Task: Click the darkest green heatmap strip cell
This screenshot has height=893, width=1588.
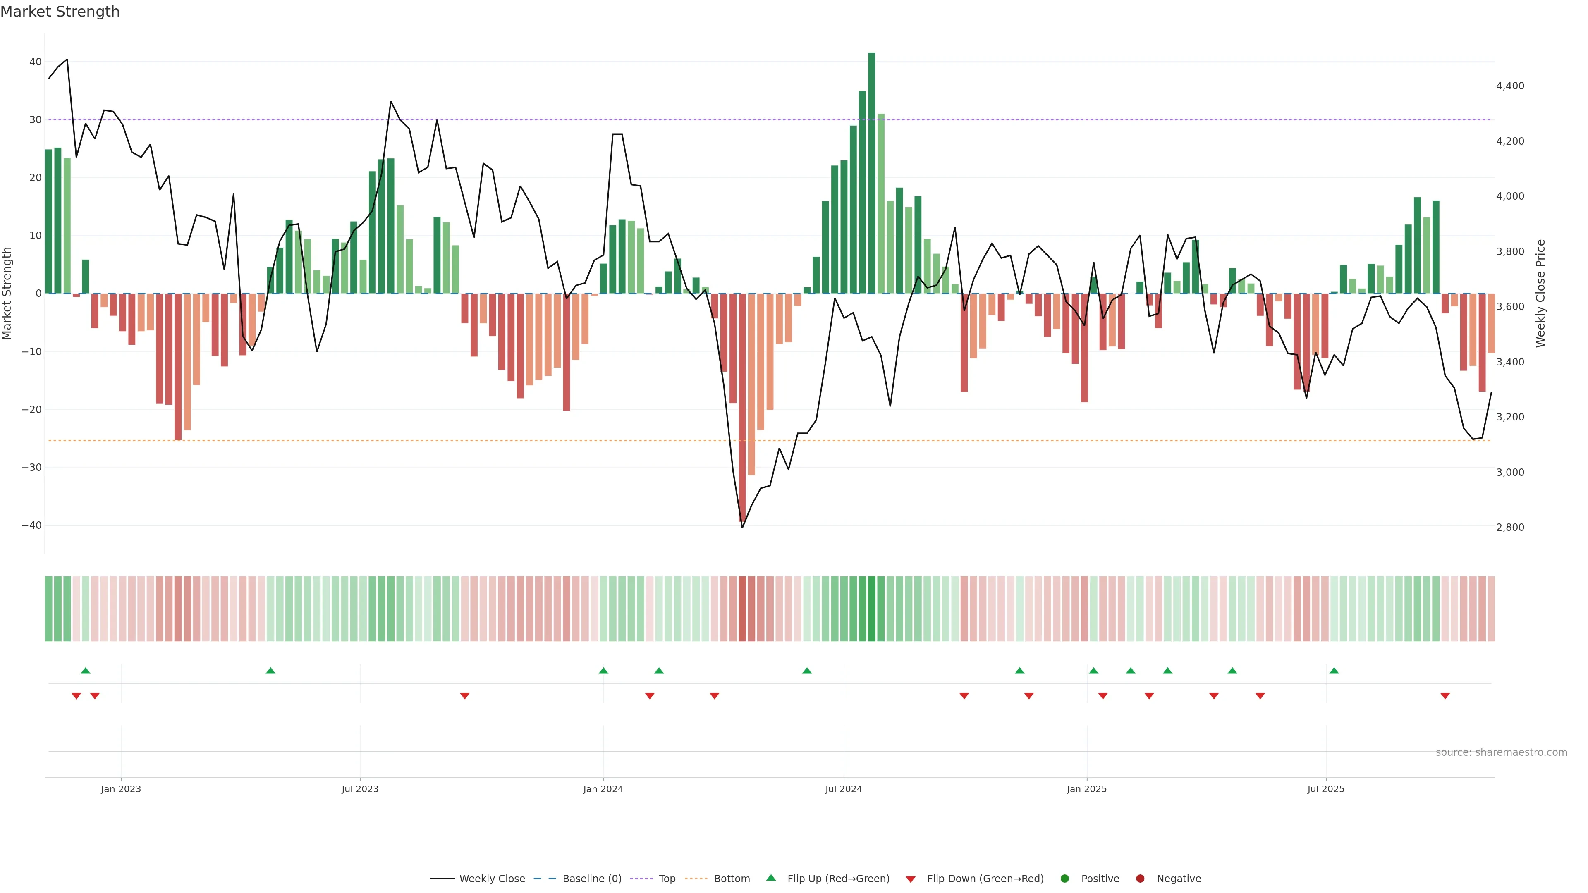Action: [872, 609]
